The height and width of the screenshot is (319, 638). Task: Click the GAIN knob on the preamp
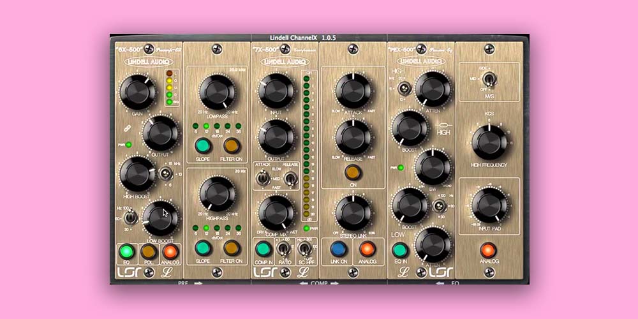(138, 92)
